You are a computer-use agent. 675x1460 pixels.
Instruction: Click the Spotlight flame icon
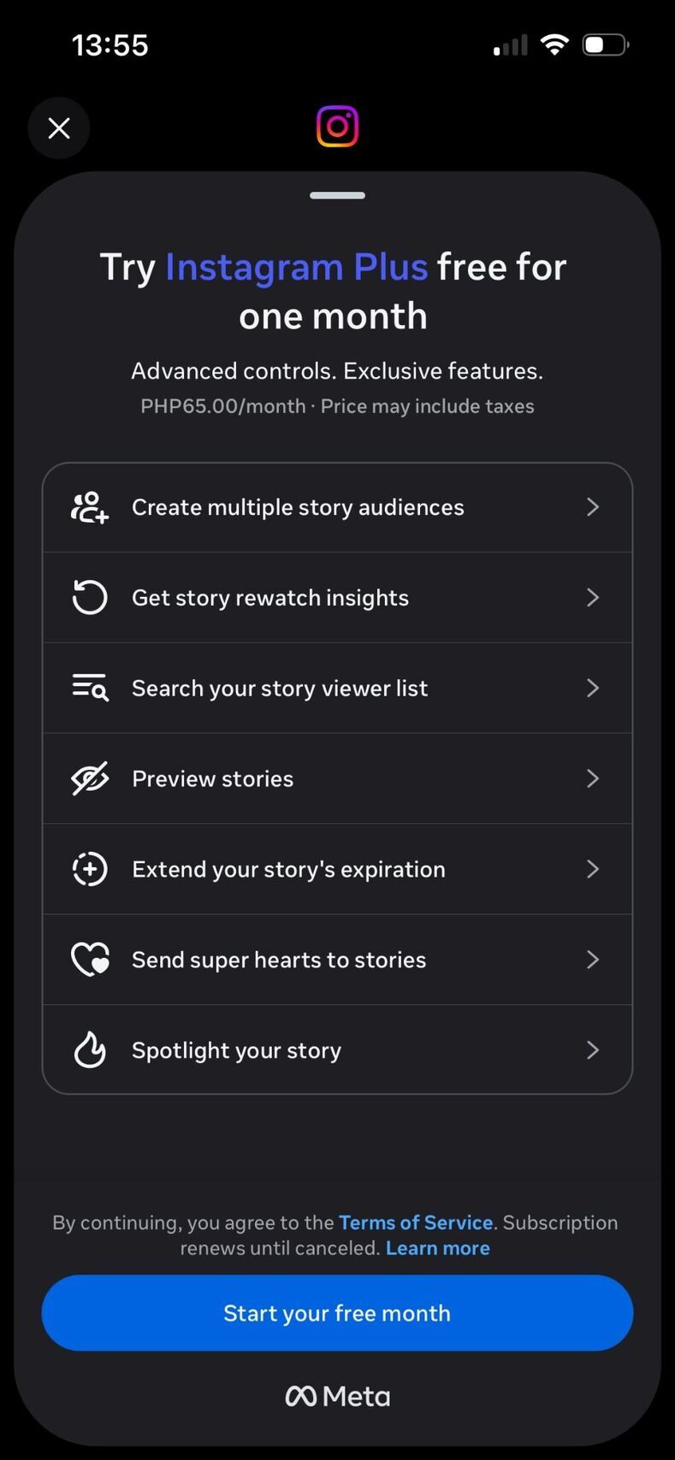pyautogui.click(x=90, y=1050)
